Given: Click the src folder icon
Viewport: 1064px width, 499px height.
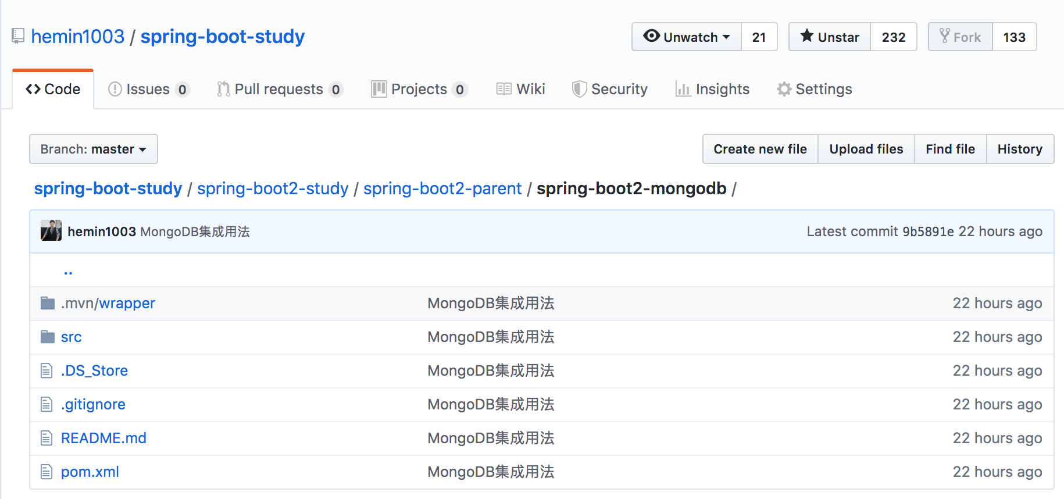Looking at the screenshot, I should (x=48, y=337).
